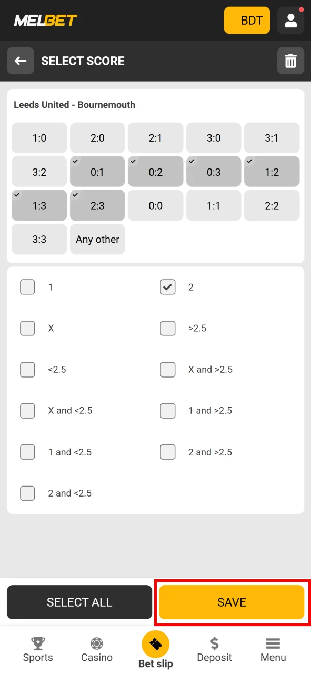The width and height of the screenshot is (311, 674).
Task: Select the 3:3 score tile
Action: 39,239
